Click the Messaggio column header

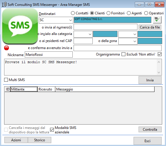105,89
